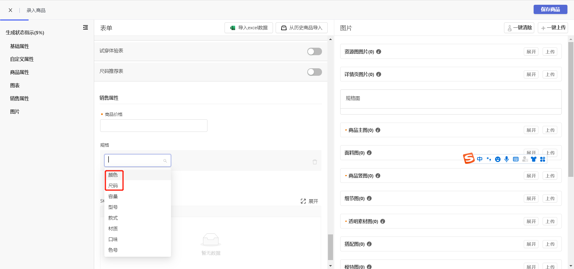This screenshot has height=269, width=574.
Task: Turn on the 尺码推荐表 switch
Action: (315, 72)
